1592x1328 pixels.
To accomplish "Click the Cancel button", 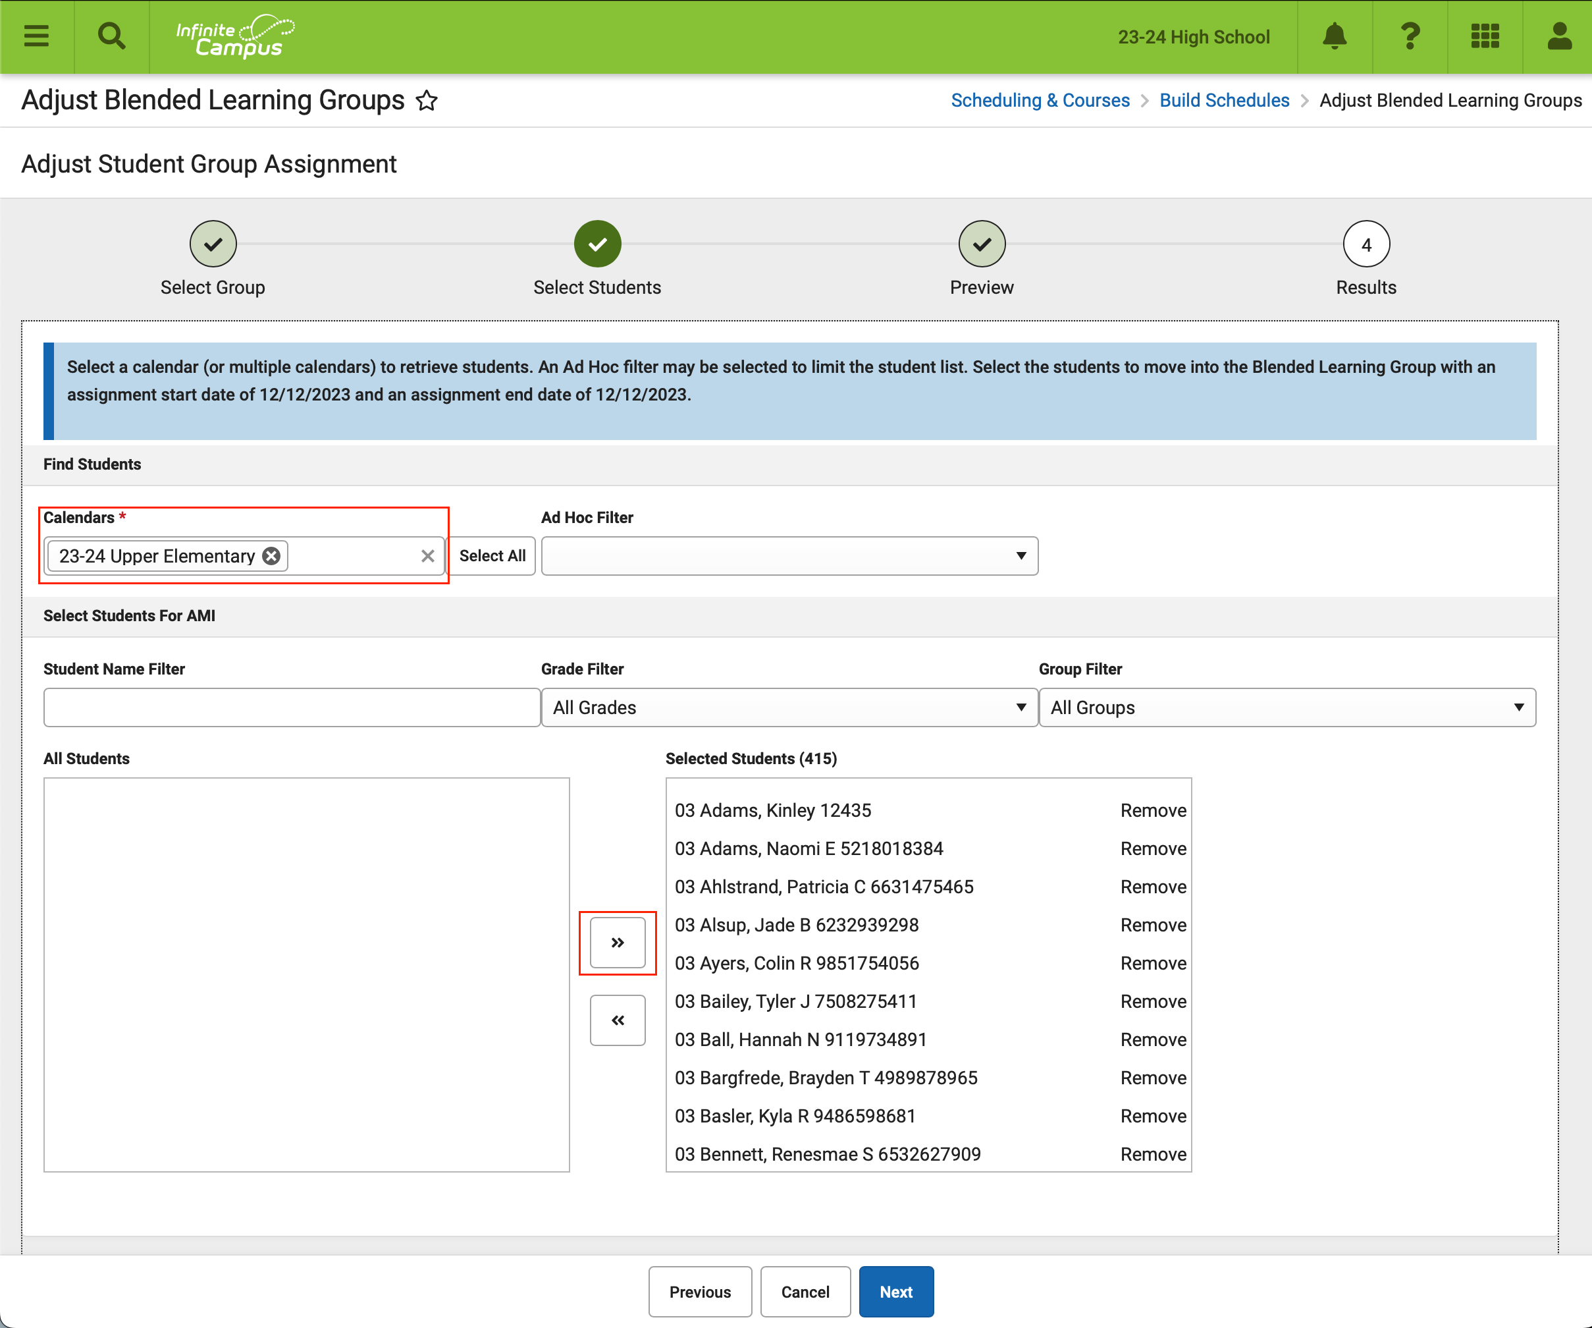I will coord(805,1292).
